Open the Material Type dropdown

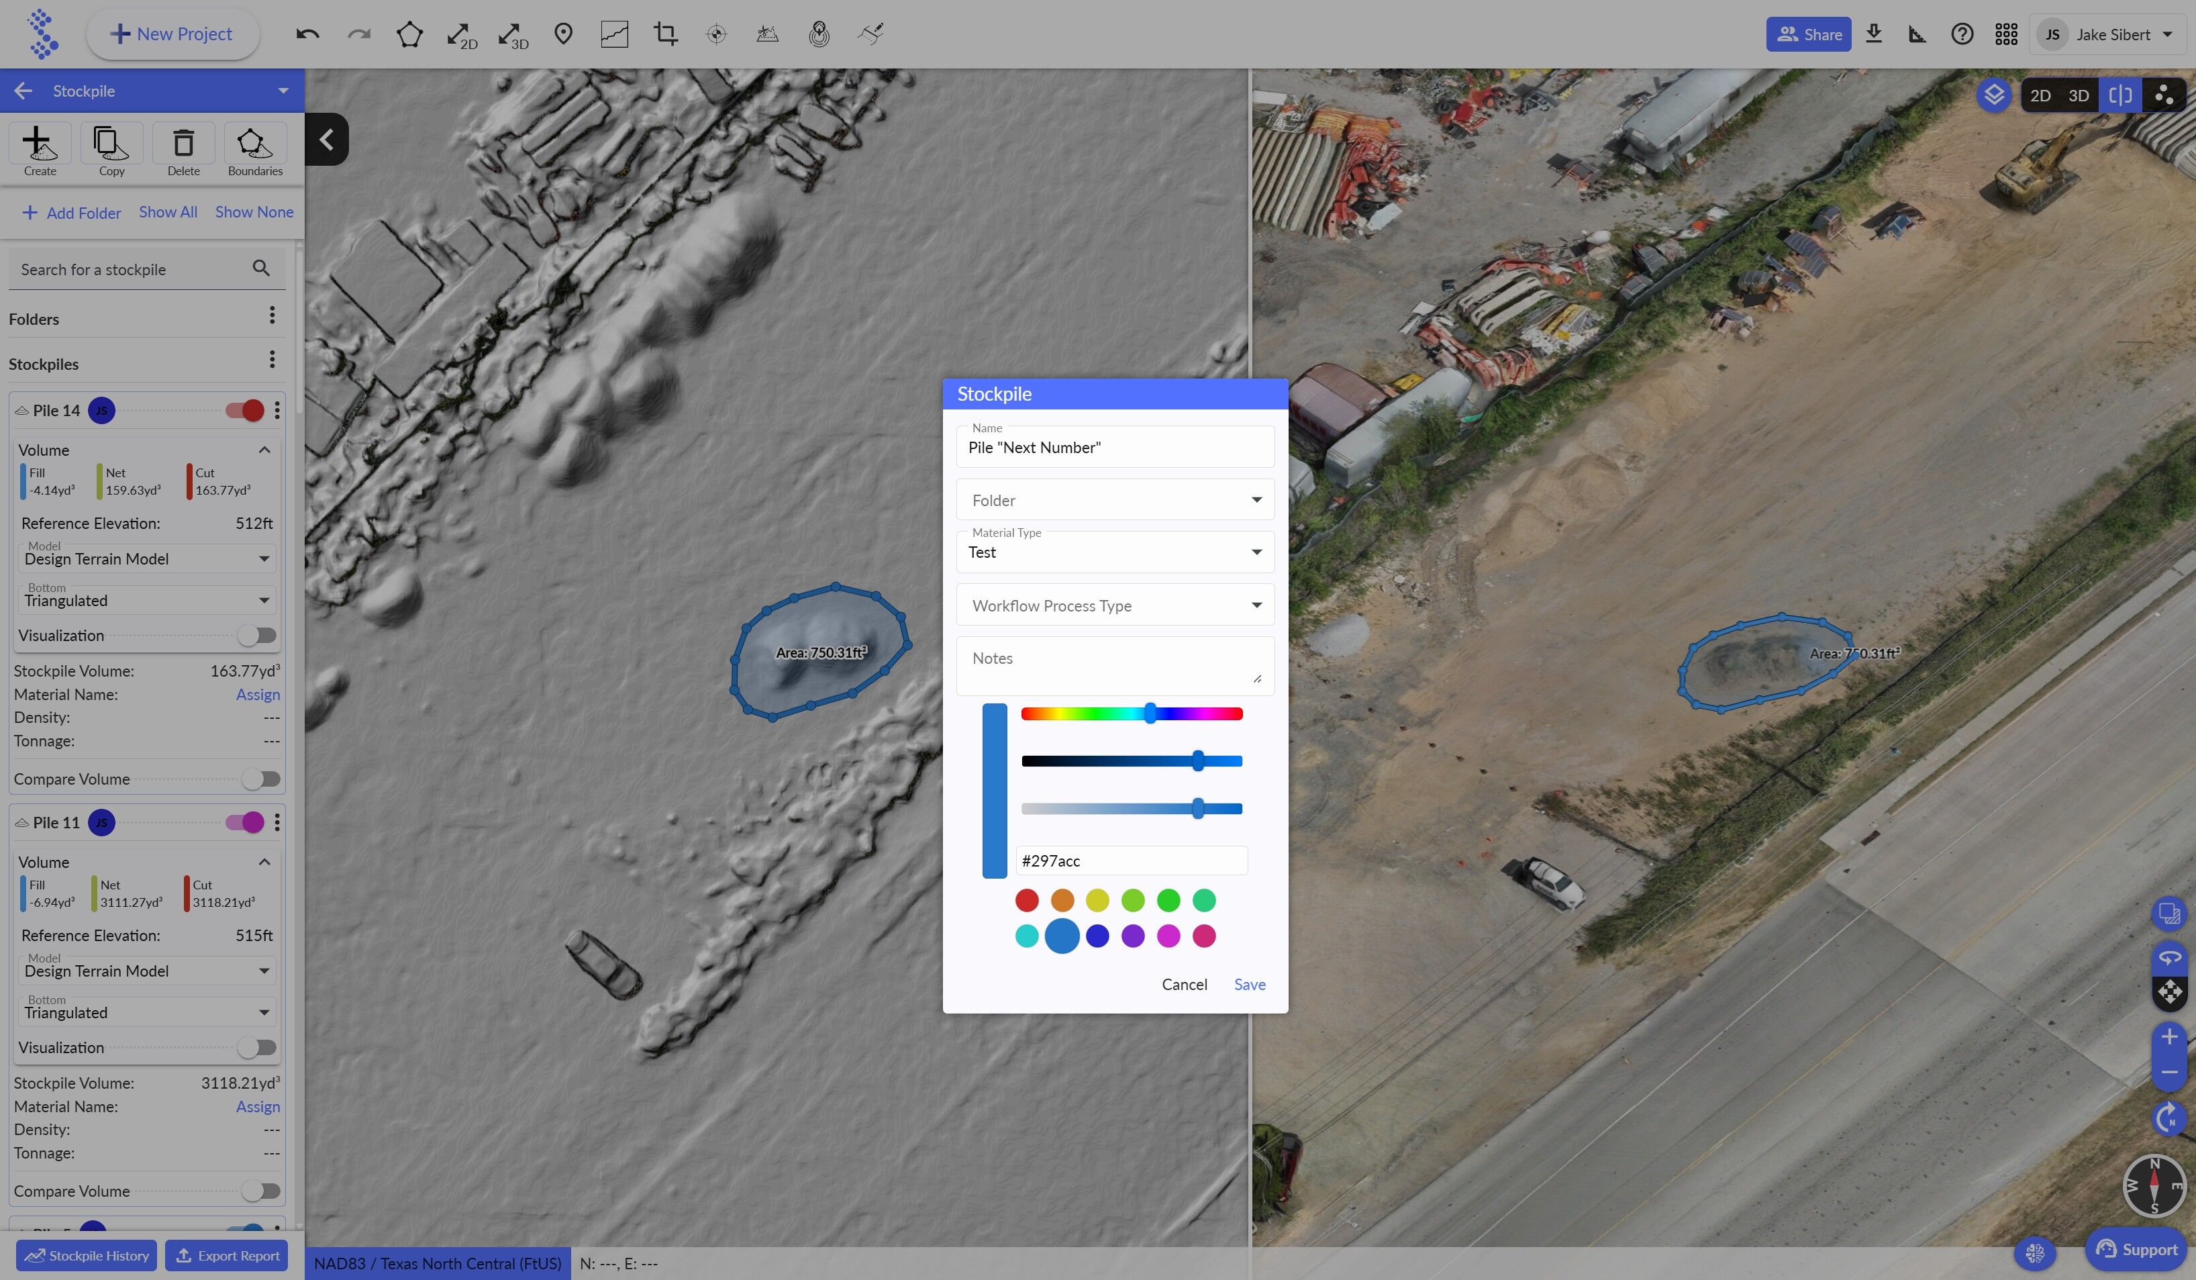(1115, 552)
